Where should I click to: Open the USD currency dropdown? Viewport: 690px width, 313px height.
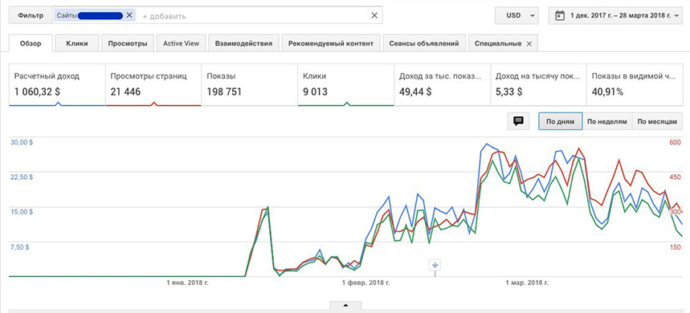click(516, 15)
